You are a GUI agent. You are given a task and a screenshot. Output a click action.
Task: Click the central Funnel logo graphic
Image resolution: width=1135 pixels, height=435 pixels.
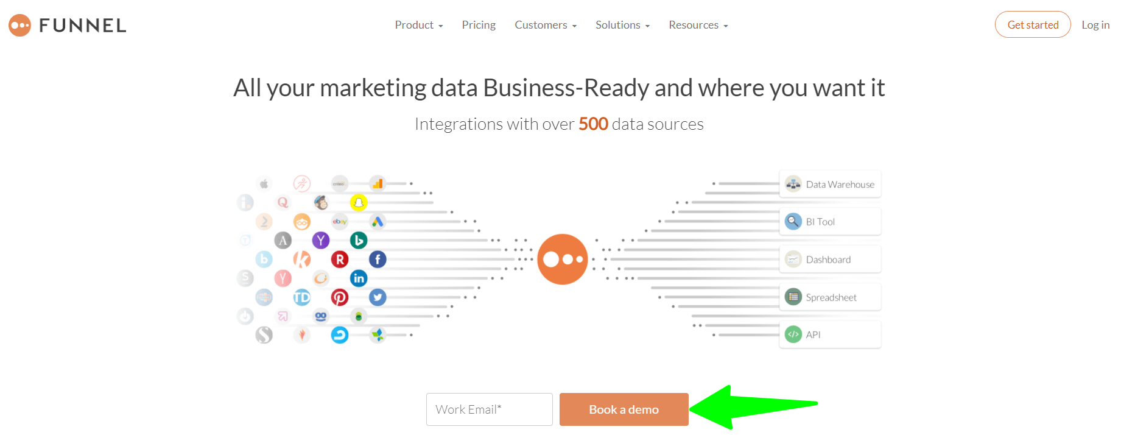563,258
